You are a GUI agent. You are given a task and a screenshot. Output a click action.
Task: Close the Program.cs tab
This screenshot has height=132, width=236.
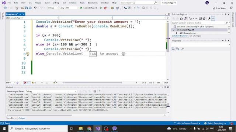pos(24,14)
